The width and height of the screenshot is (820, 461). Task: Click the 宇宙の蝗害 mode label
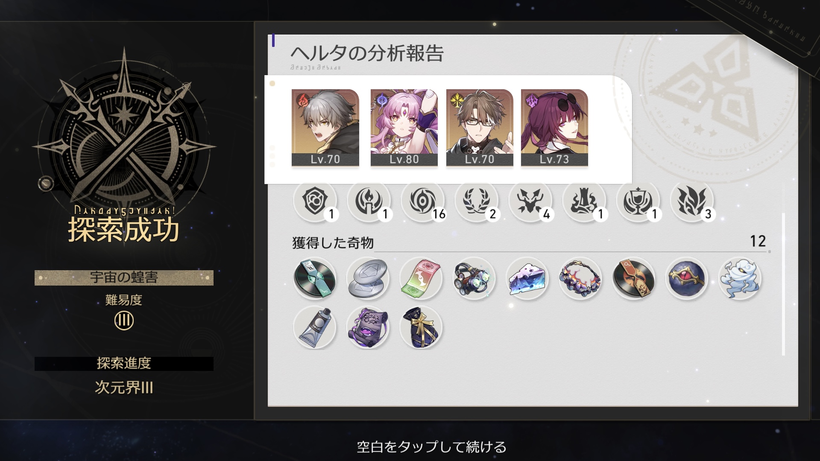[x=124, y=277]
